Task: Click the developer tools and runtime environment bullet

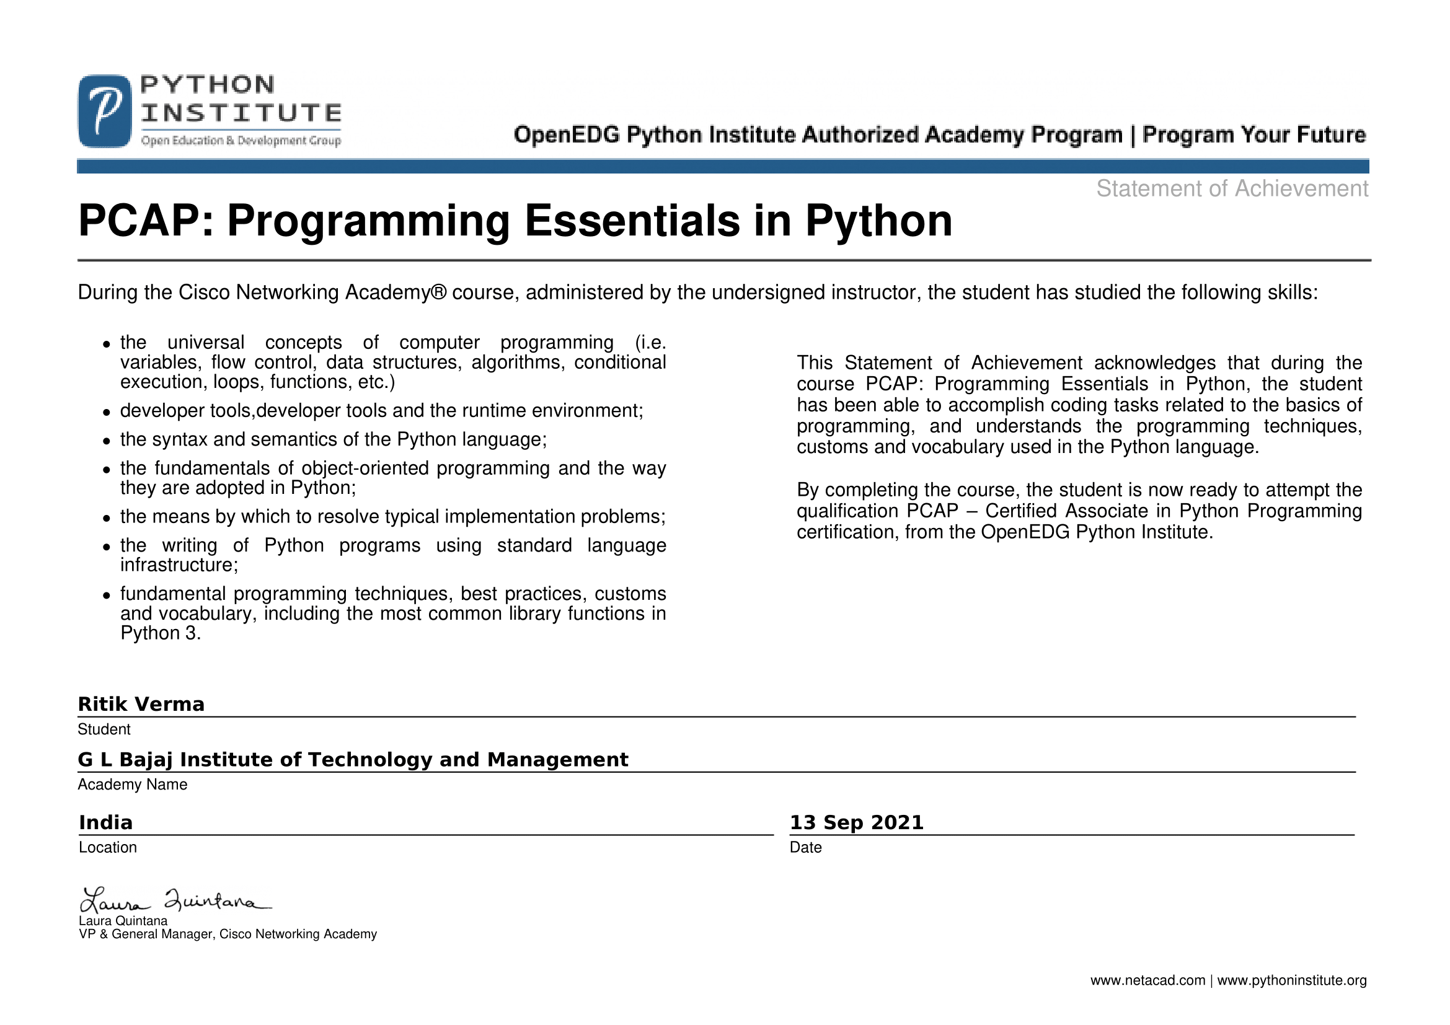Action: [x=381, y=411]
